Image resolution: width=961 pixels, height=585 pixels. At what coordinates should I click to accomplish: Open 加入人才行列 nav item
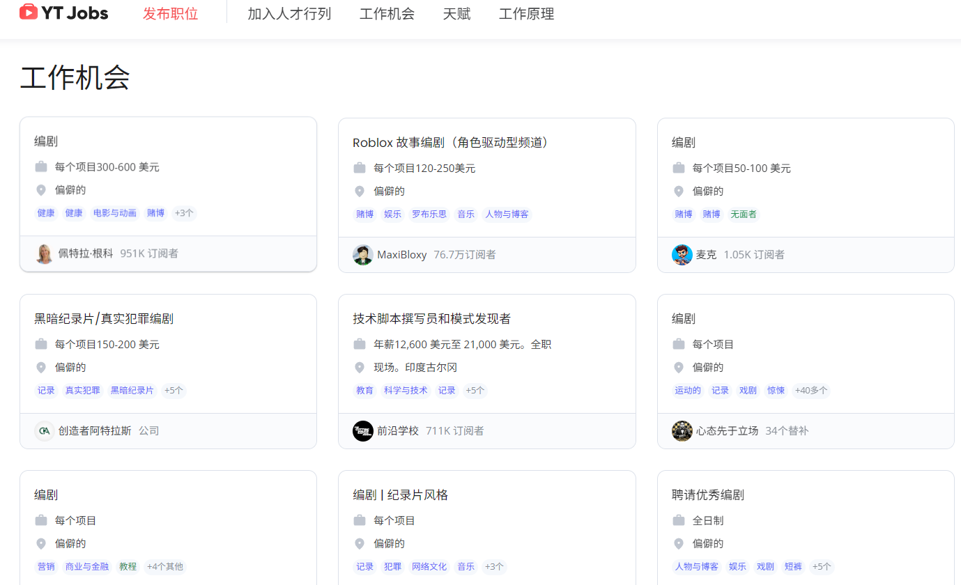point(289,13)
